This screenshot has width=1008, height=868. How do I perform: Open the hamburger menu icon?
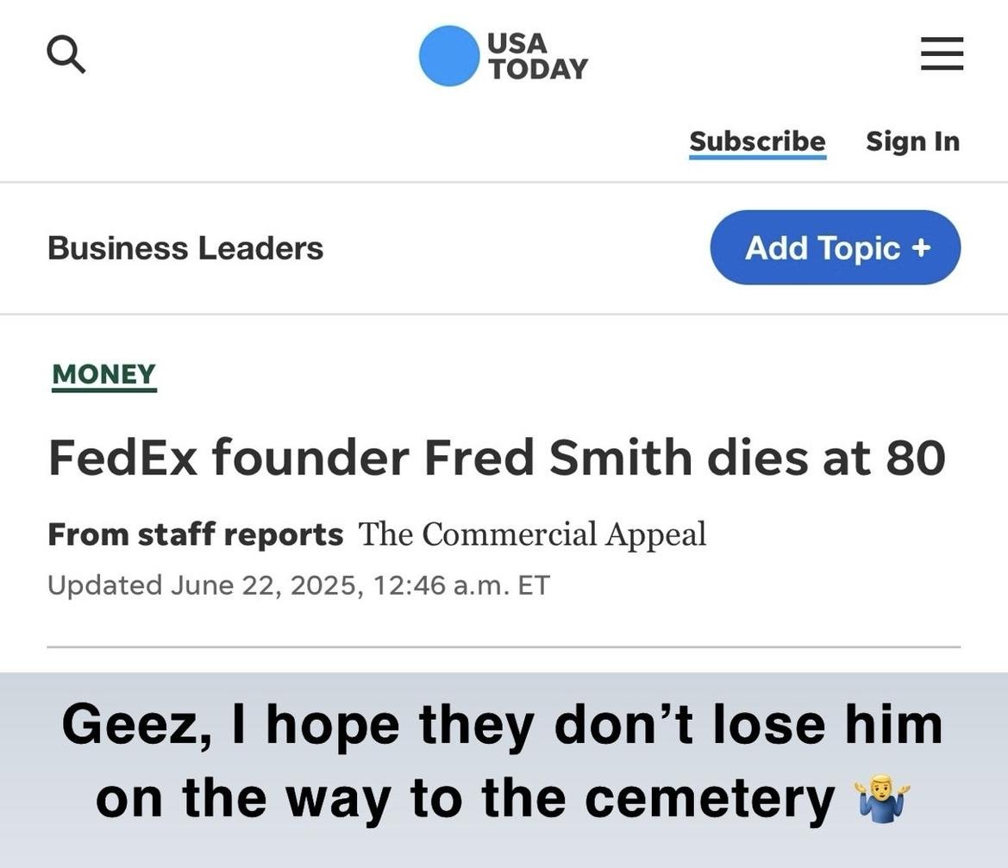coord(942,53)
